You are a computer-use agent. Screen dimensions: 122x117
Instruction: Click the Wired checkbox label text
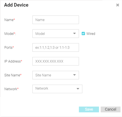[x=91, y=34]
